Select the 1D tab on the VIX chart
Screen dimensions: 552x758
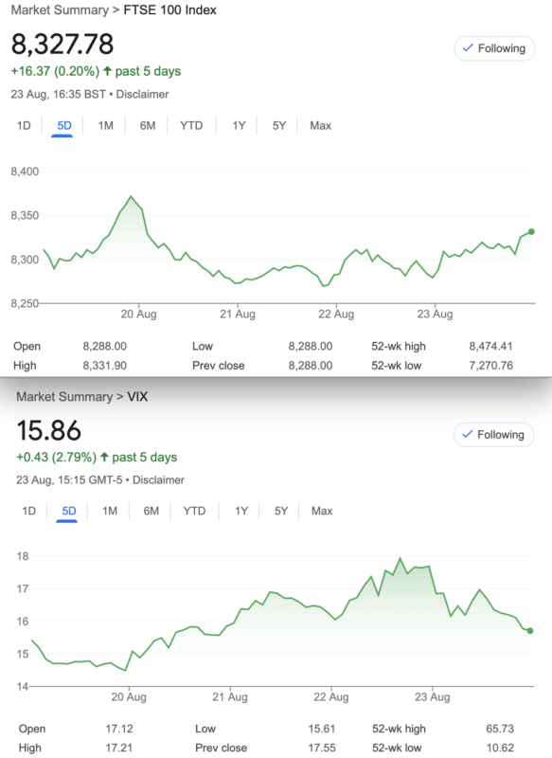pyautogui.click(x=29, y=511)
